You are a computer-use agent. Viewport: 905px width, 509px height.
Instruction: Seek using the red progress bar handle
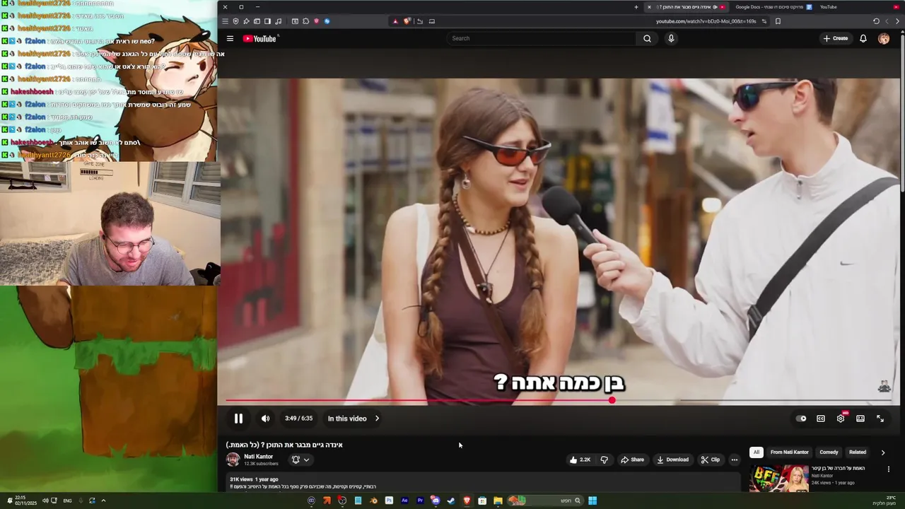click(x=612, y=400)
